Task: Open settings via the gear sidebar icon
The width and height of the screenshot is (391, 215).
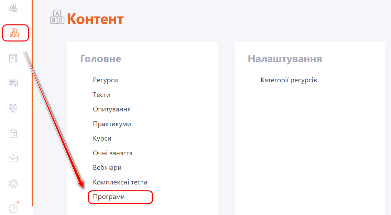Action: (x=13, y=183)
